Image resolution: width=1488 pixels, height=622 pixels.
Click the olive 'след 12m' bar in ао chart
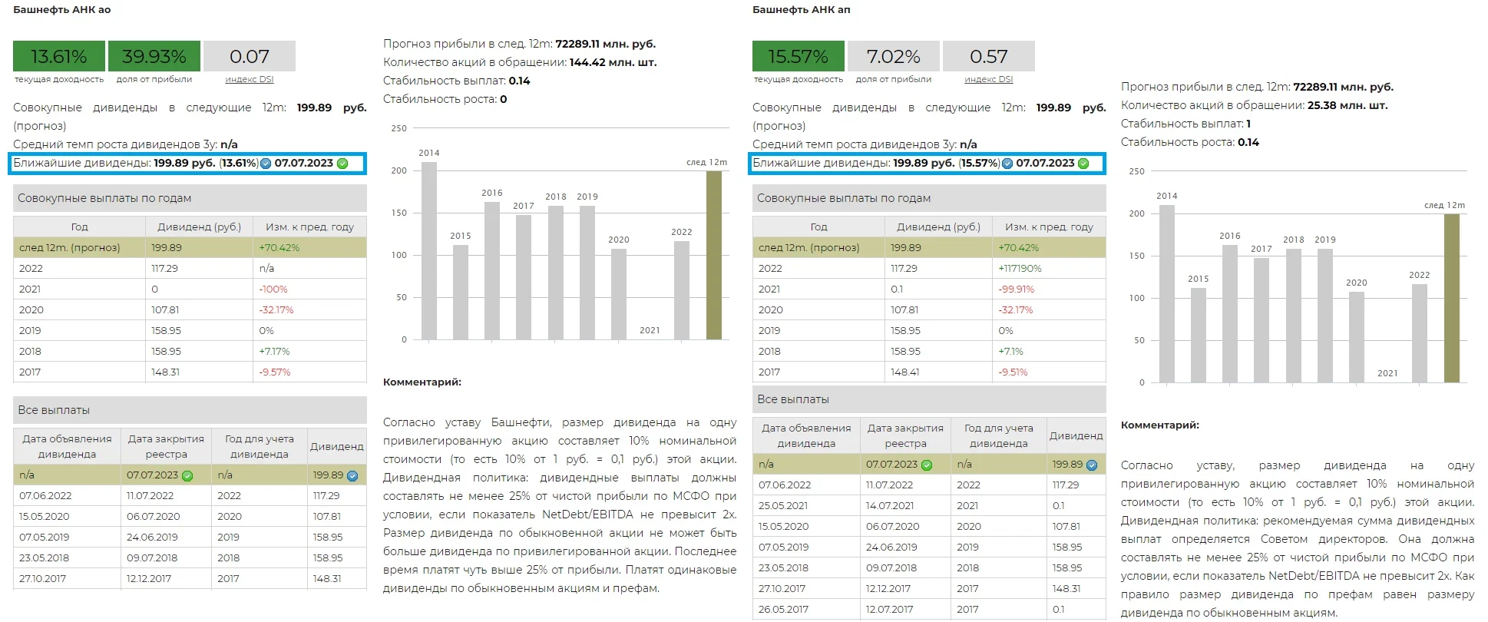click(713, 255)
